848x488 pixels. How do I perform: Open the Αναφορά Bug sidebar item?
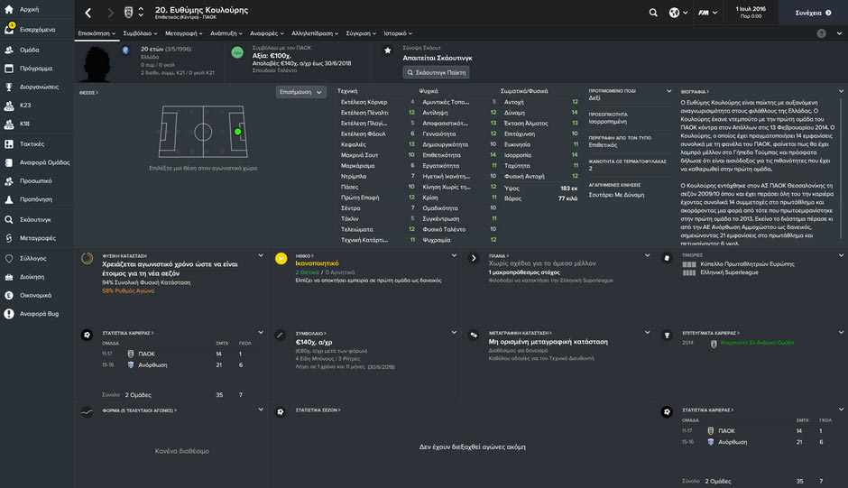39,314
